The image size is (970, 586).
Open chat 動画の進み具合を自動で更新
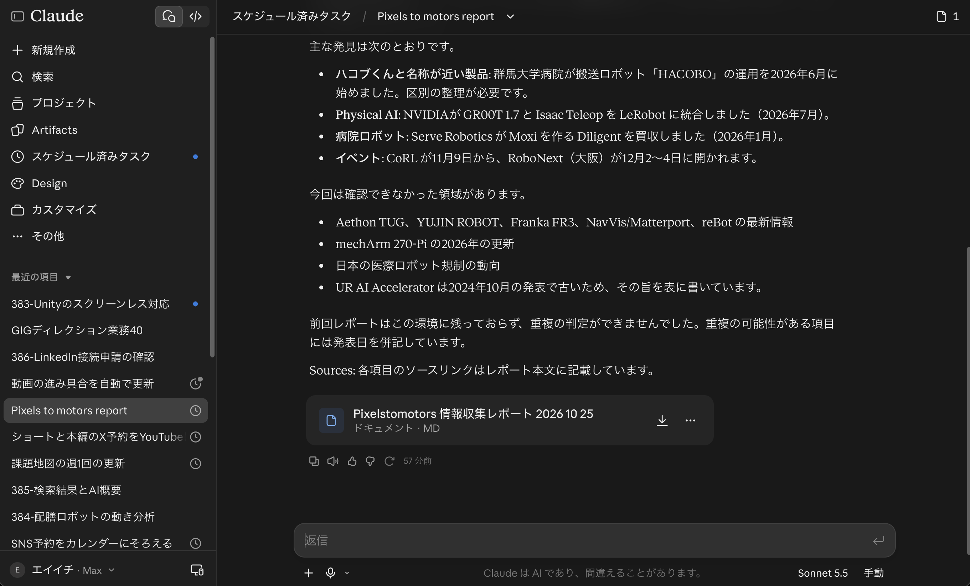105,384
